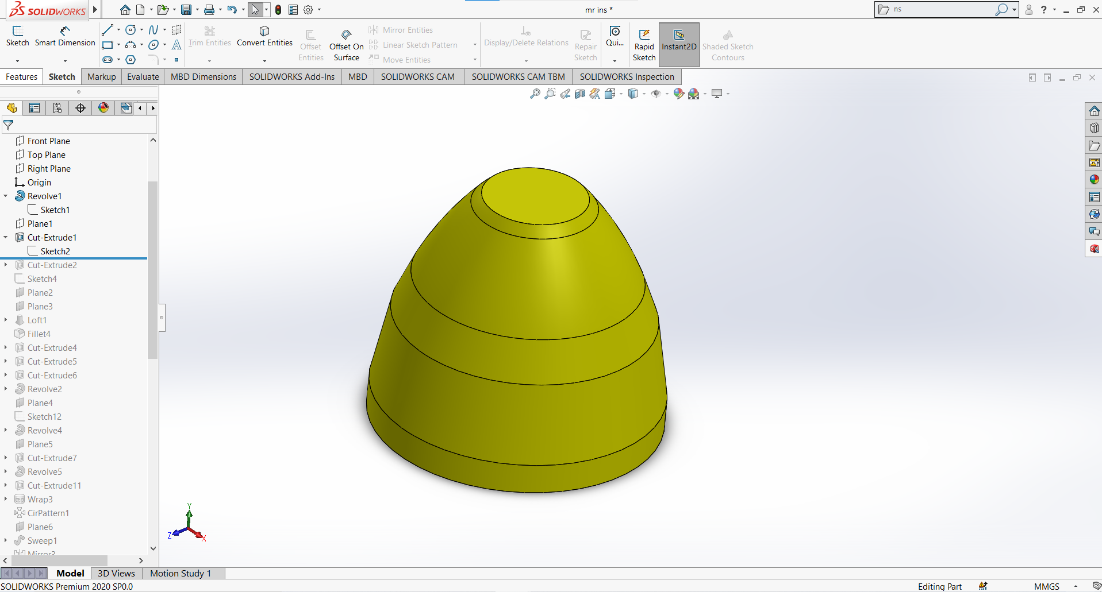Screen dimensions: 1102x592
Task: Open the Appearances task pane tab
Action: 1094,180
